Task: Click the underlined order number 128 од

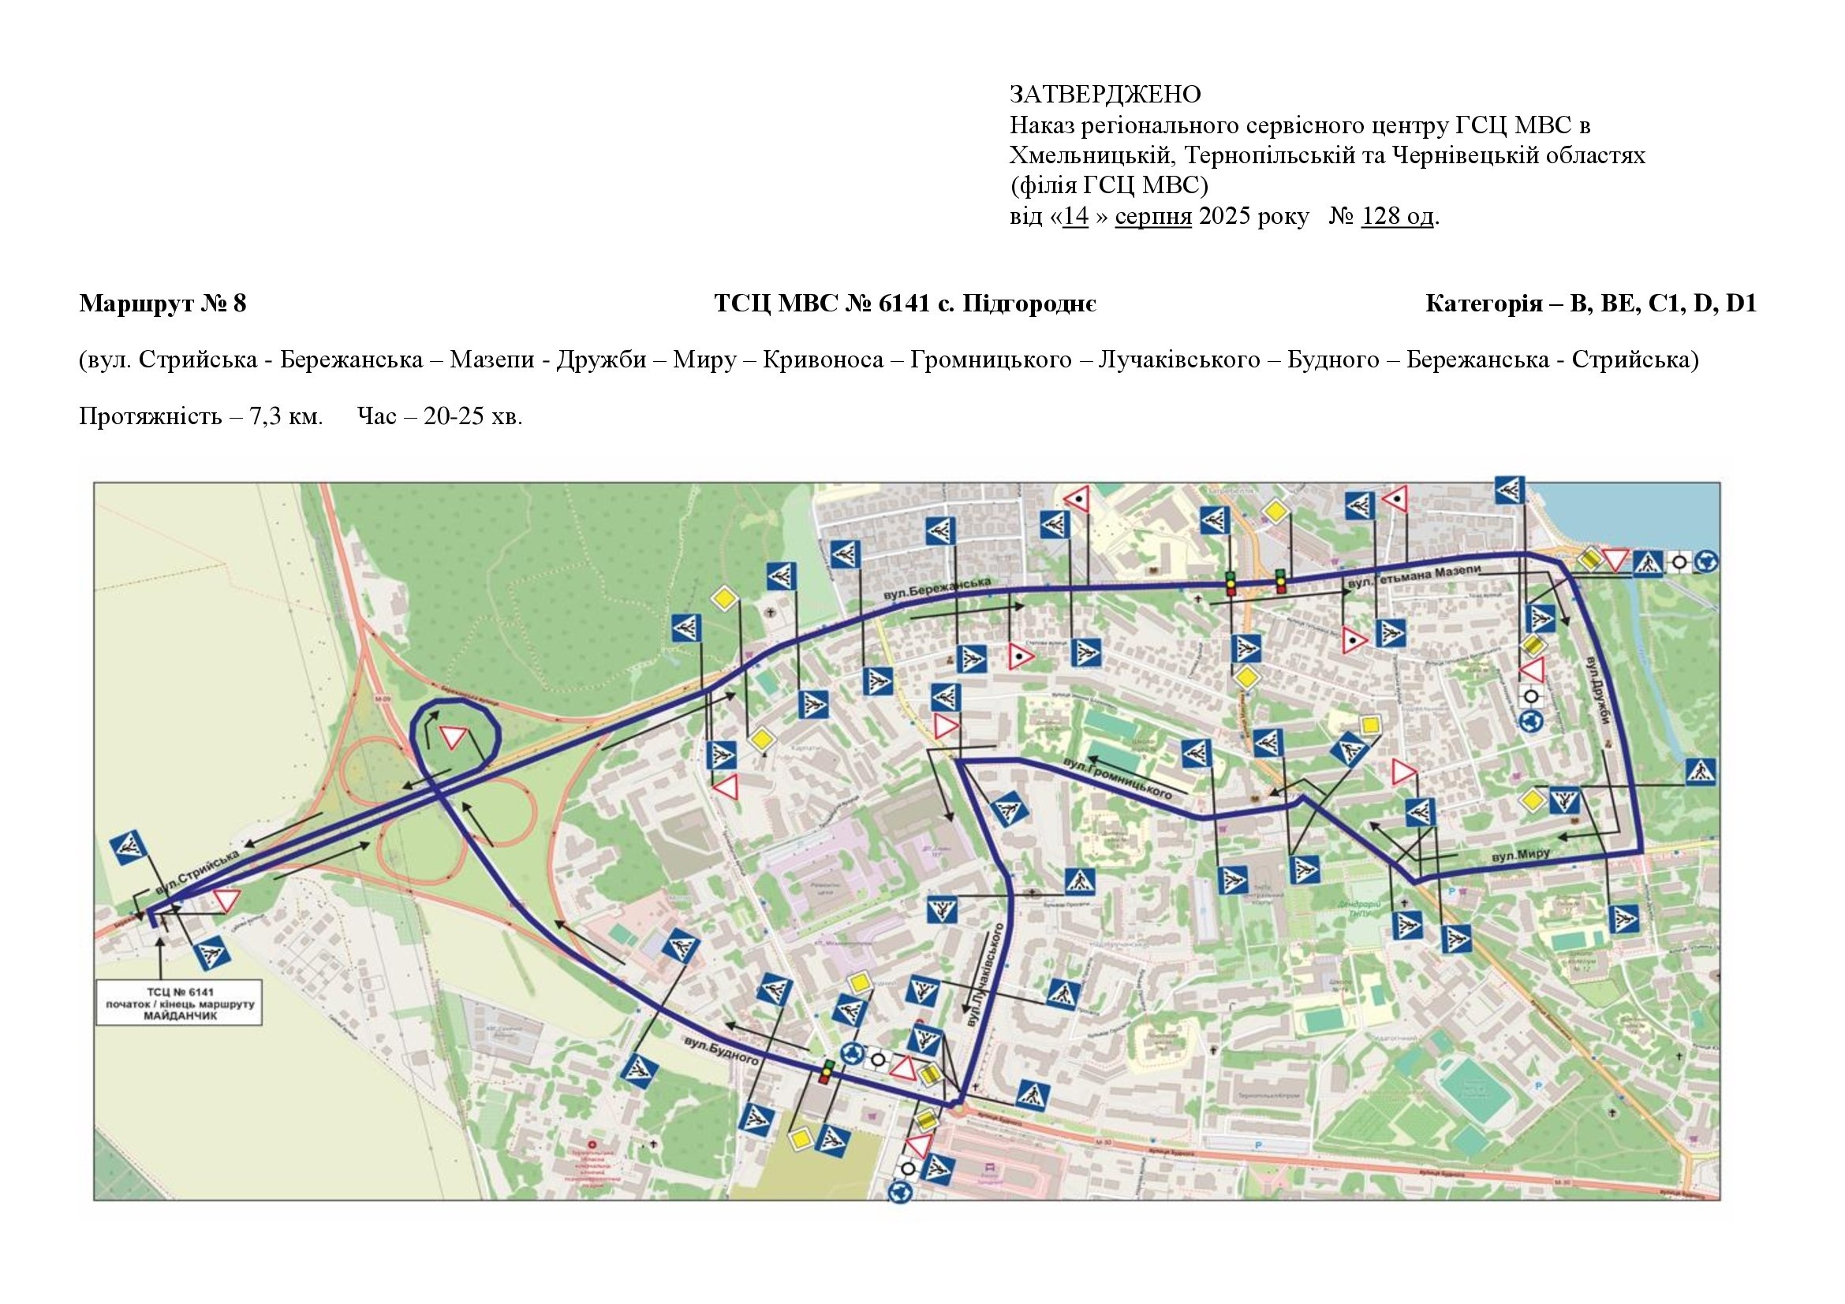Action: [x=1397, y=217]
